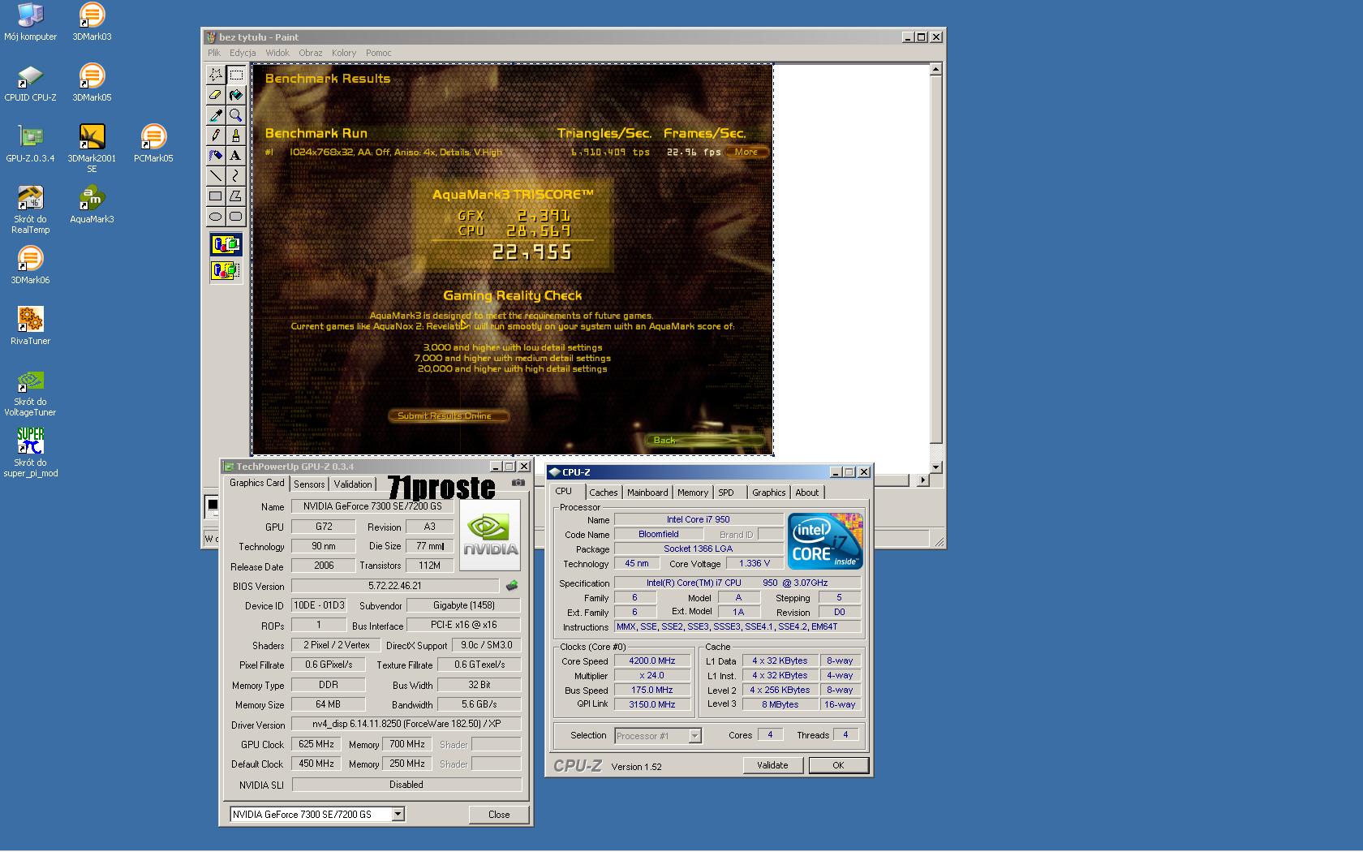Select the Polygon shape tool

click(235, 196)
